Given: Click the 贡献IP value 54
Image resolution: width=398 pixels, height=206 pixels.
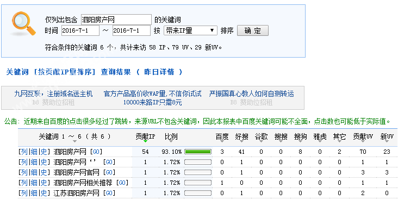Looking at the screenshot, I should tap(145, 152).
